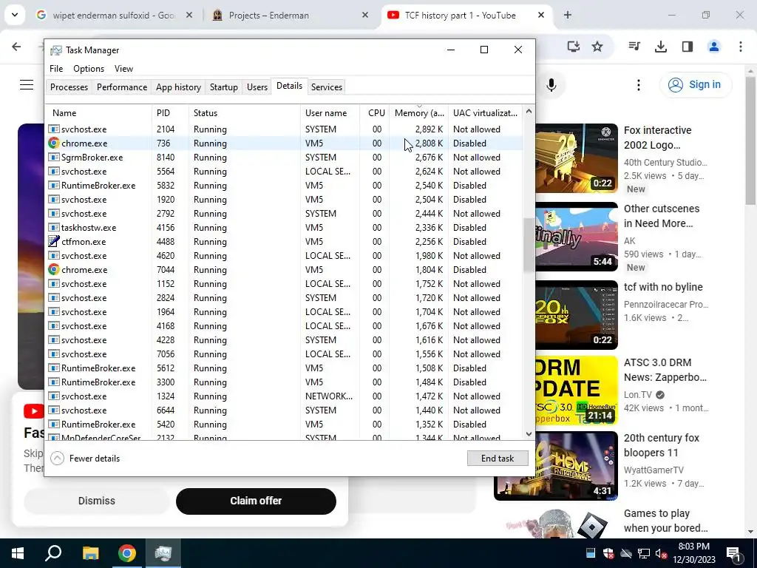Sort by the CPU column header
The height and width of the screenshot is (568, 757).
coord(376,113)
